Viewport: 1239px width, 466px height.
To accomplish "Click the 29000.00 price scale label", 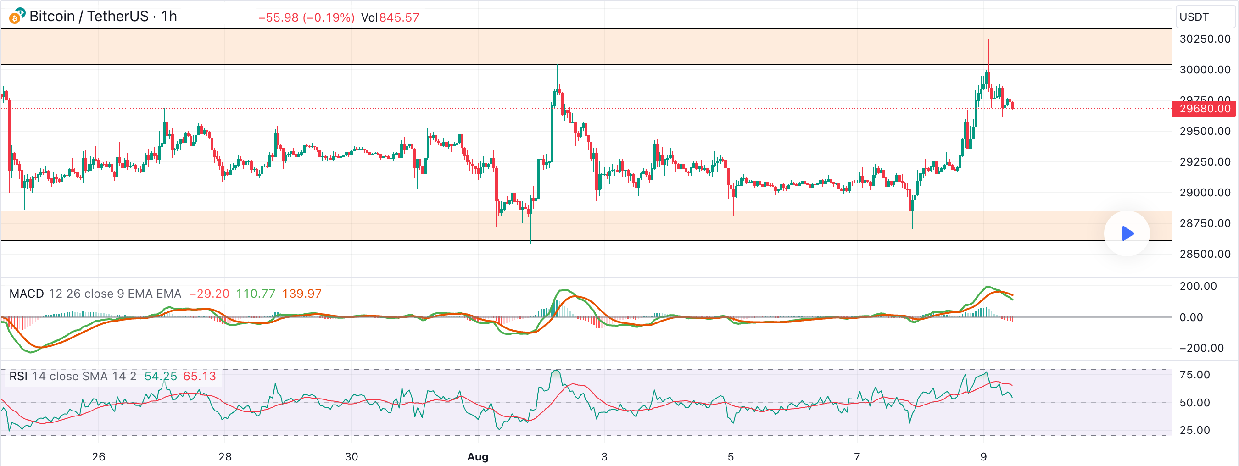I will (x=1205, y=193).
